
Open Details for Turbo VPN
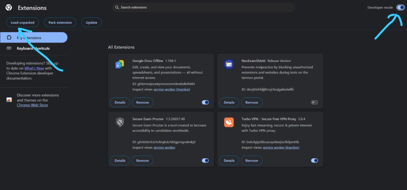point(229,160)
